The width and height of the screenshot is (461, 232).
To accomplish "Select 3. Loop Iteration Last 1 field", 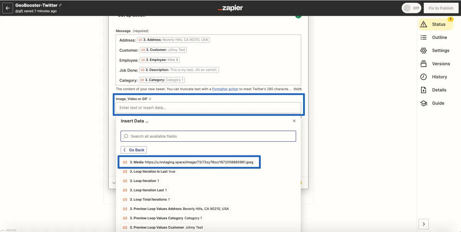I will pos(145,190).
